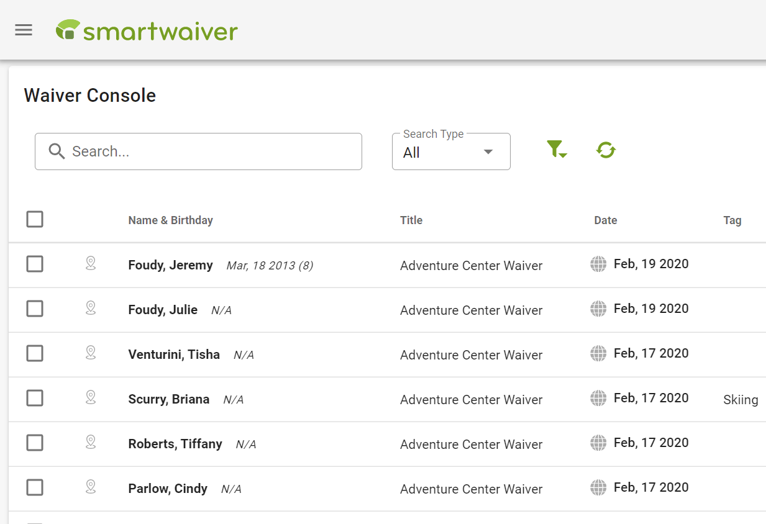Click globe icon in Parlow, Cindy row

tap(598, 488)
